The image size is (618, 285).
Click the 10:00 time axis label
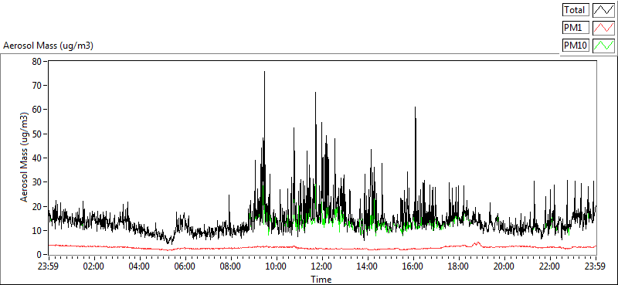tap(277, 266)
